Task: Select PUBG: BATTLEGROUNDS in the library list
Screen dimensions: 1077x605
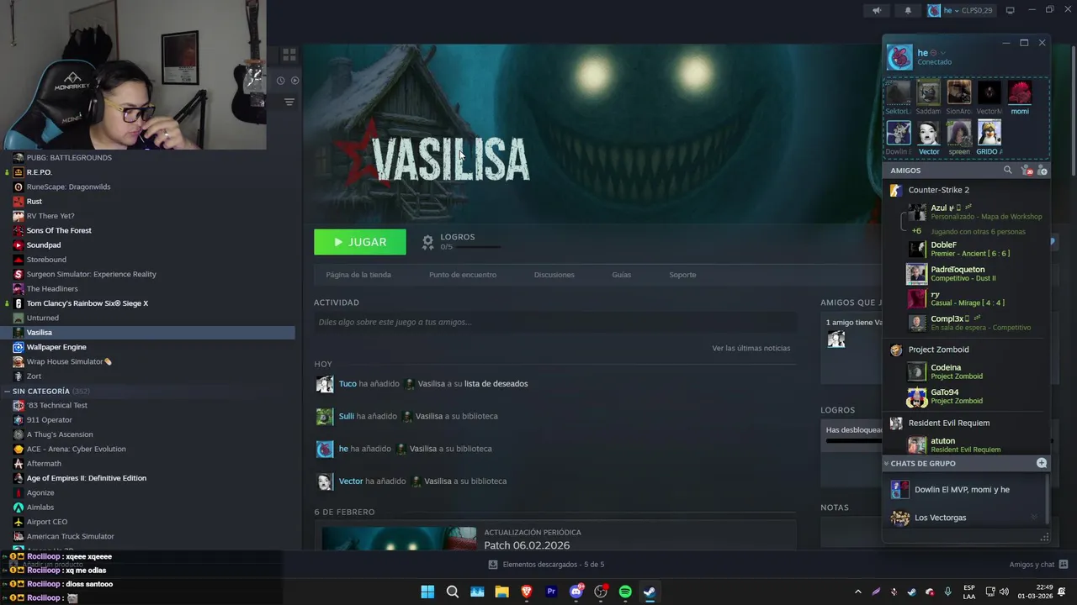Action: (x=69, y=158)
